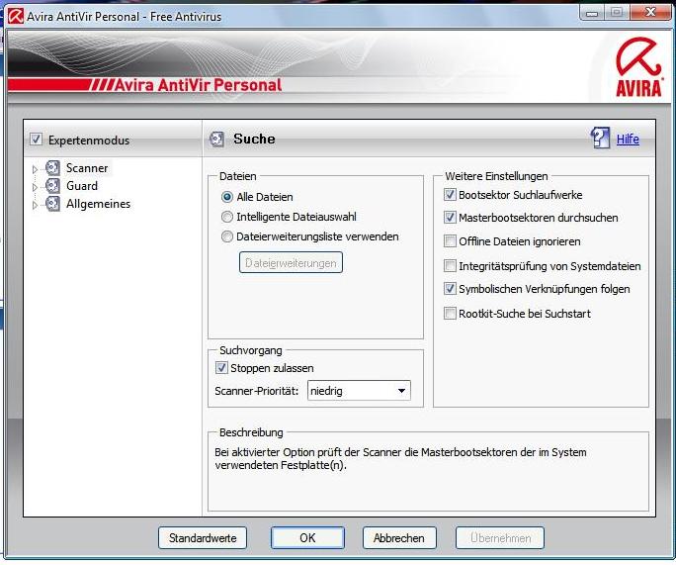Click the Suche section header icon
The height and width of the screenshot is (565, 676).
[216, 139]
